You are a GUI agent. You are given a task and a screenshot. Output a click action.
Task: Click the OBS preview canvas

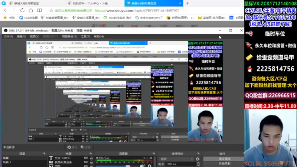[x=124, y=91]
